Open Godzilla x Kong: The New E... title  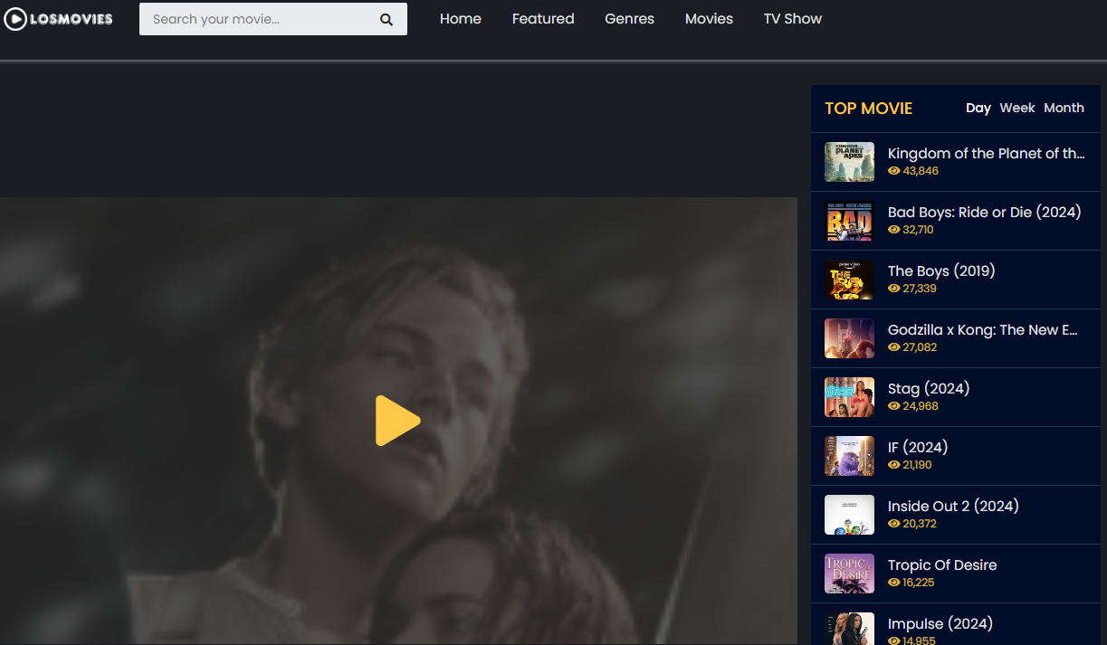[983, 330]
